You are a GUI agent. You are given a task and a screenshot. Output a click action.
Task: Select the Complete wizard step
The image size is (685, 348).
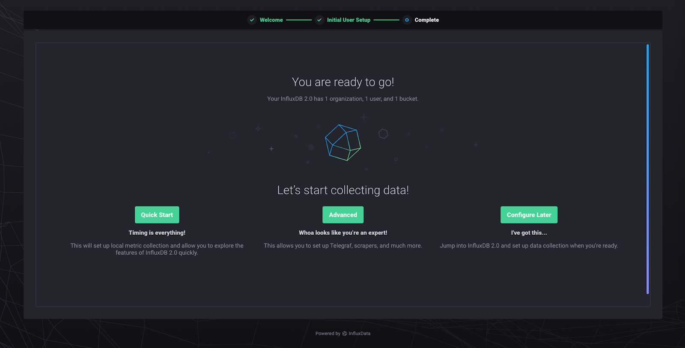point(426,20)
